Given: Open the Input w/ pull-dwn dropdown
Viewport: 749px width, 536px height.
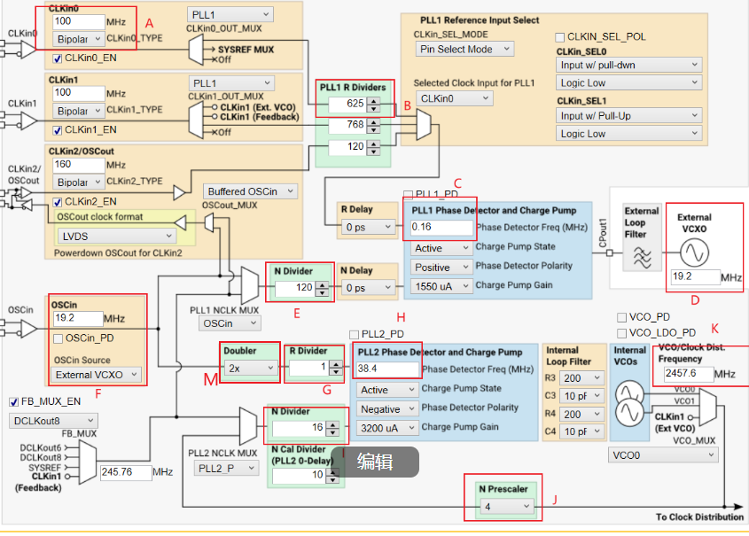Looking at the screenshot, I should (629, 65).
